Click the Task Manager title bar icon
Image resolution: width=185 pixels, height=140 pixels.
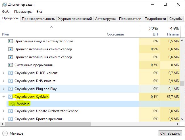point(5,5)
